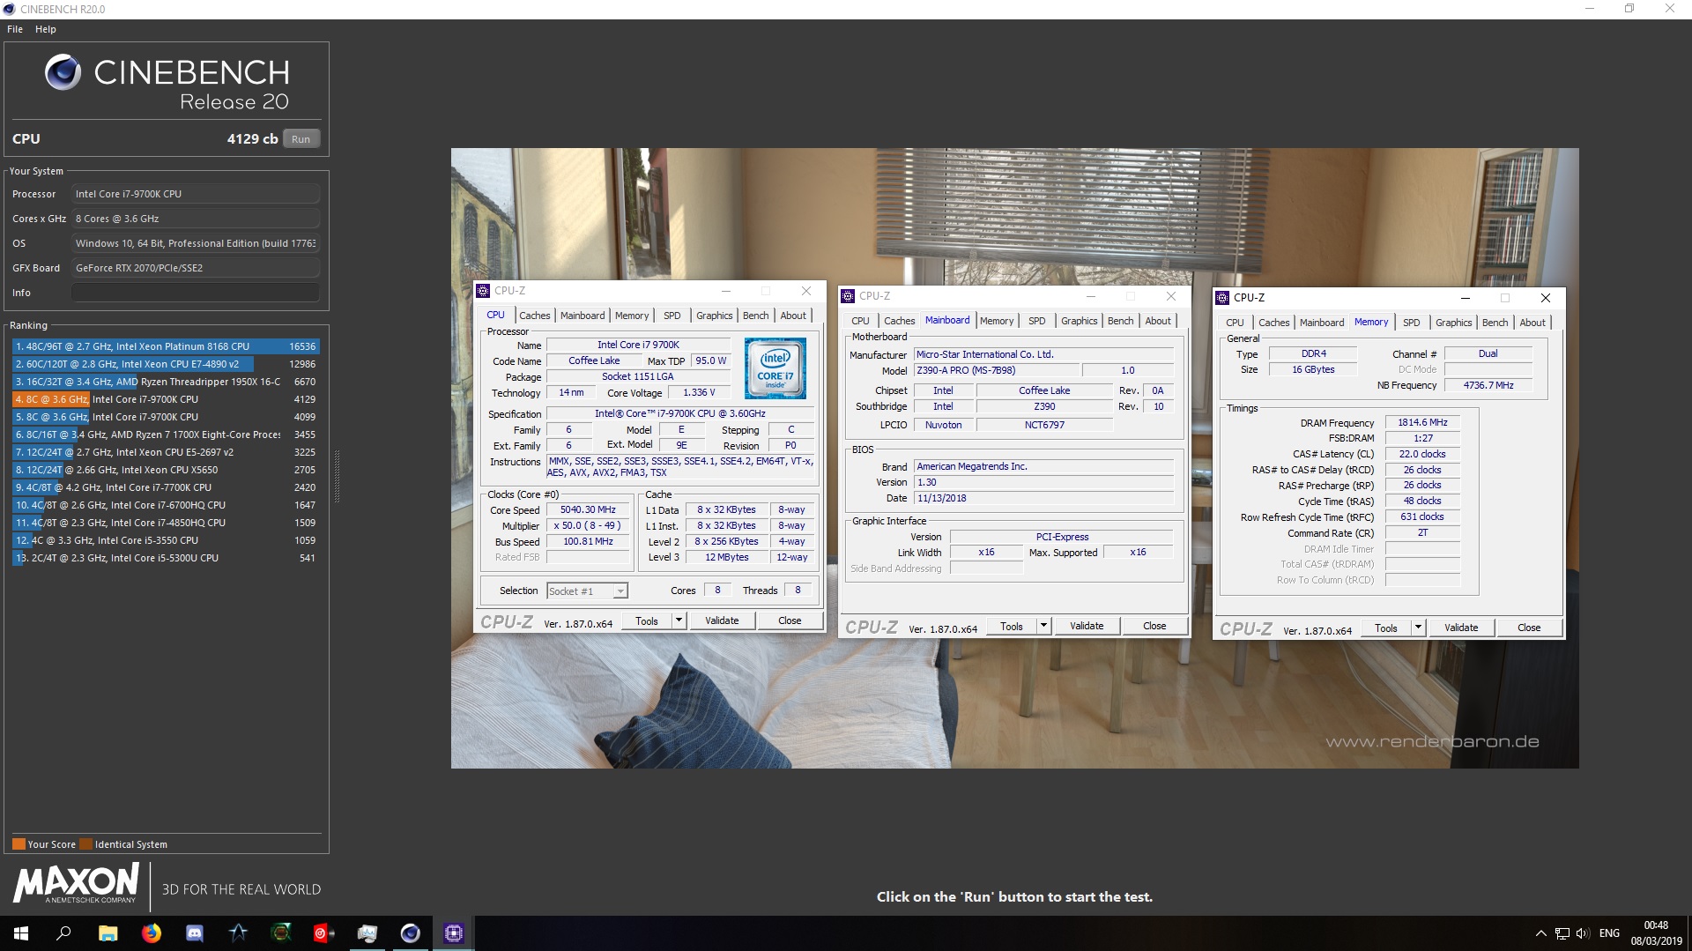The image size is (1692, 951).
Task: Open Windows Start menu
Action: tap(21, 932)
